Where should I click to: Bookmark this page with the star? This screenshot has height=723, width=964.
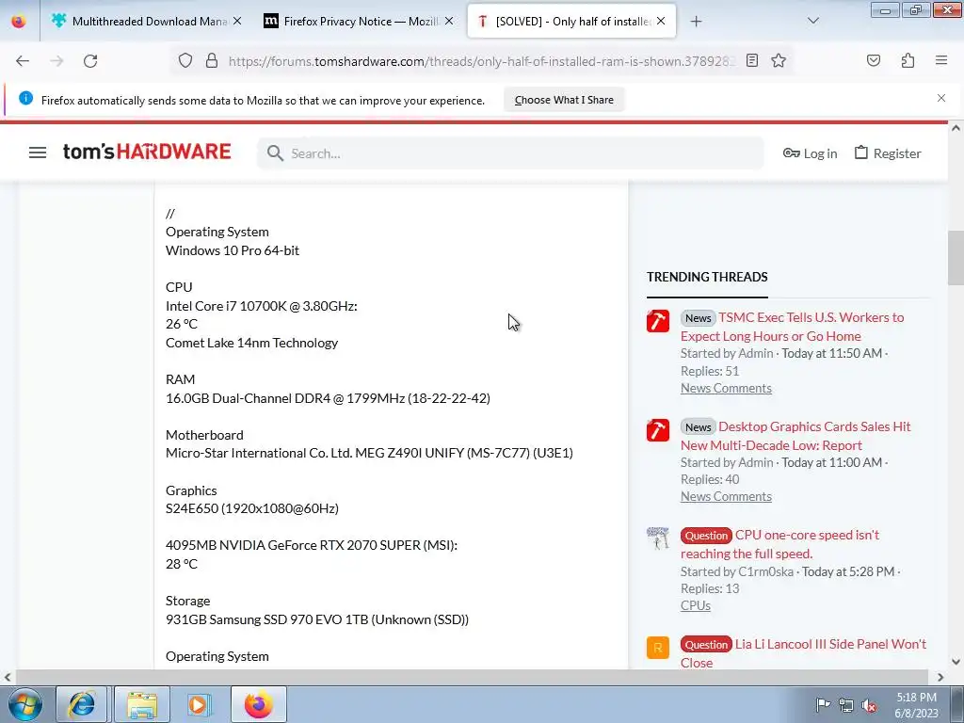[x=779, y=61]
